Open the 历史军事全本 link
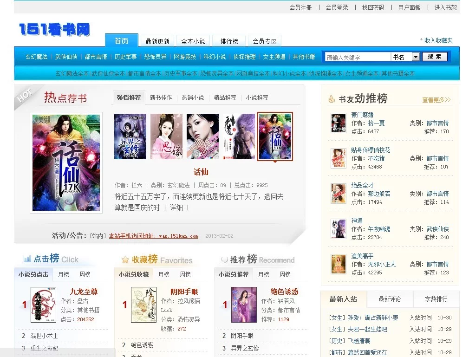The height and width of the screenshot is (357, 469). tap(181, 73)
